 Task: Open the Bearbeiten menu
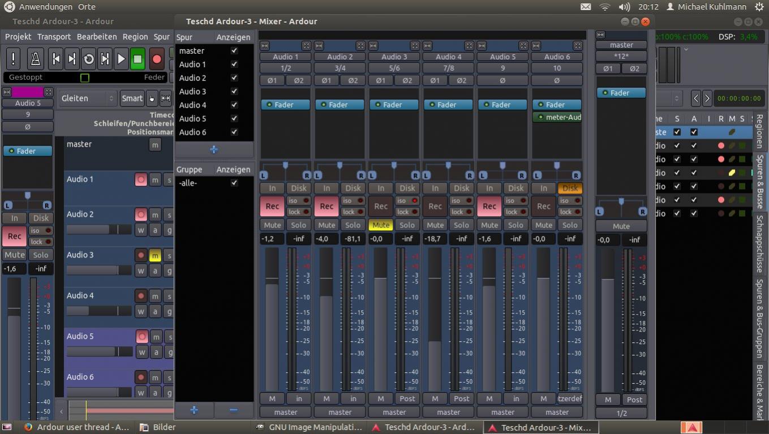click(97, 37)
